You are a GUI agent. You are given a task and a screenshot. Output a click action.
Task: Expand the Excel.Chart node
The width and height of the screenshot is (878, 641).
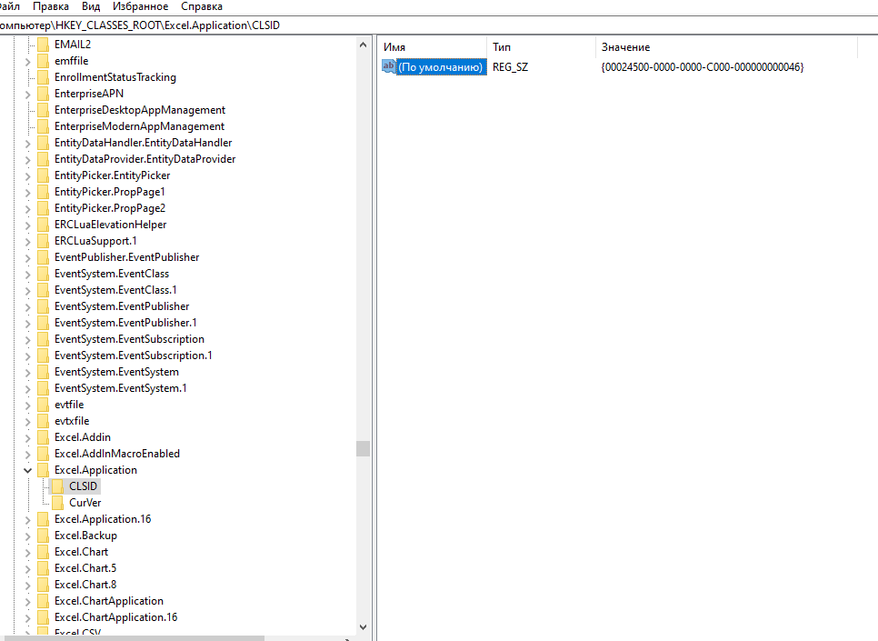(x=28, y=551)
